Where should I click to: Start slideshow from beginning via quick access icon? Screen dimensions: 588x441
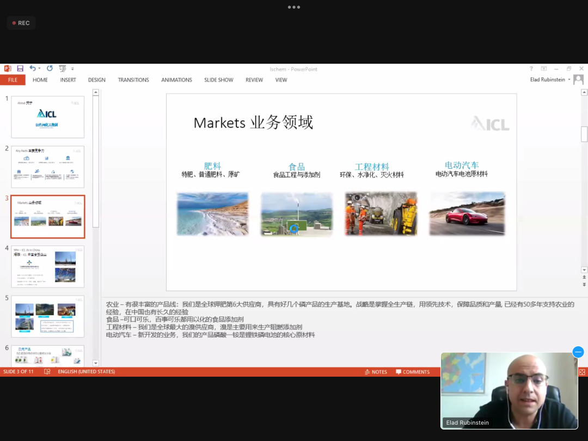tap(63, 69)
